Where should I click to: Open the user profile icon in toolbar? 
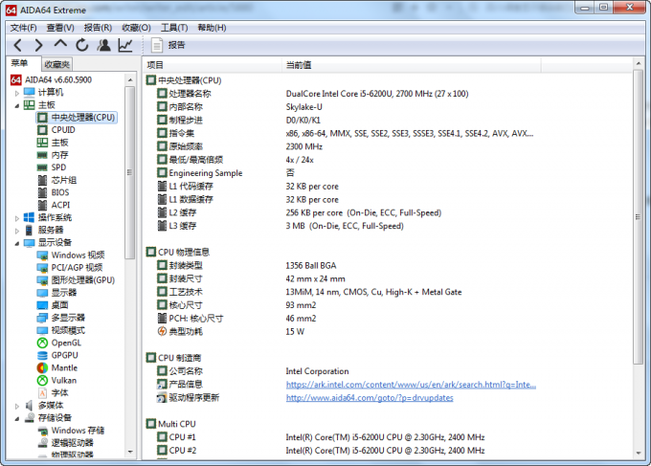coord(103,45)
